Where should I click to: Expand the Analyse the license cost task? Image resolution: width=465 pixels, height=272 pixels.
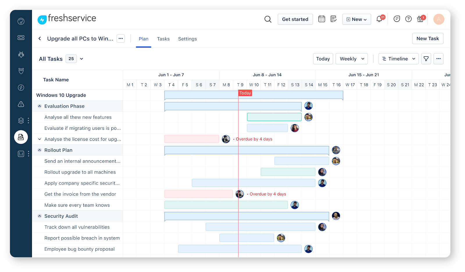(x=39, y=139)
